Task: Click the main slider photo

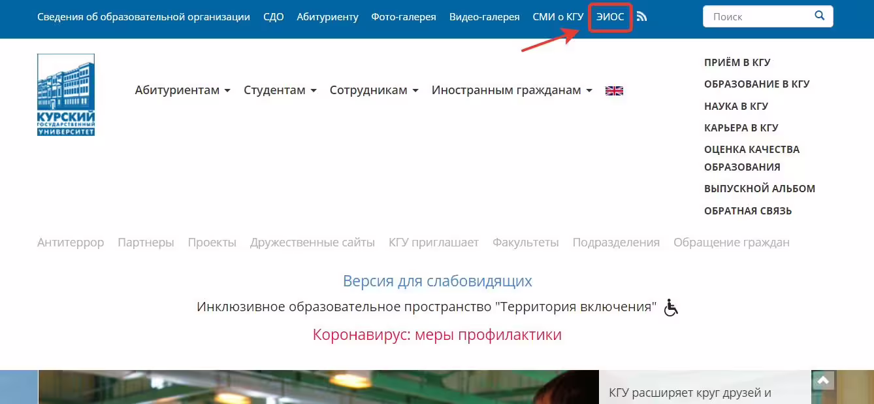Action: [318, 387]
